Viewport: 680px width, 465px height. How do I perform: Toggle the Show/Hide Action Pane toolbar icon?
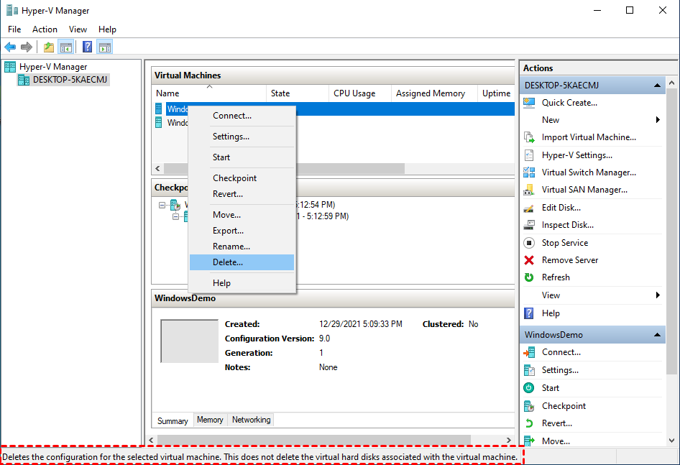[104, 47]
